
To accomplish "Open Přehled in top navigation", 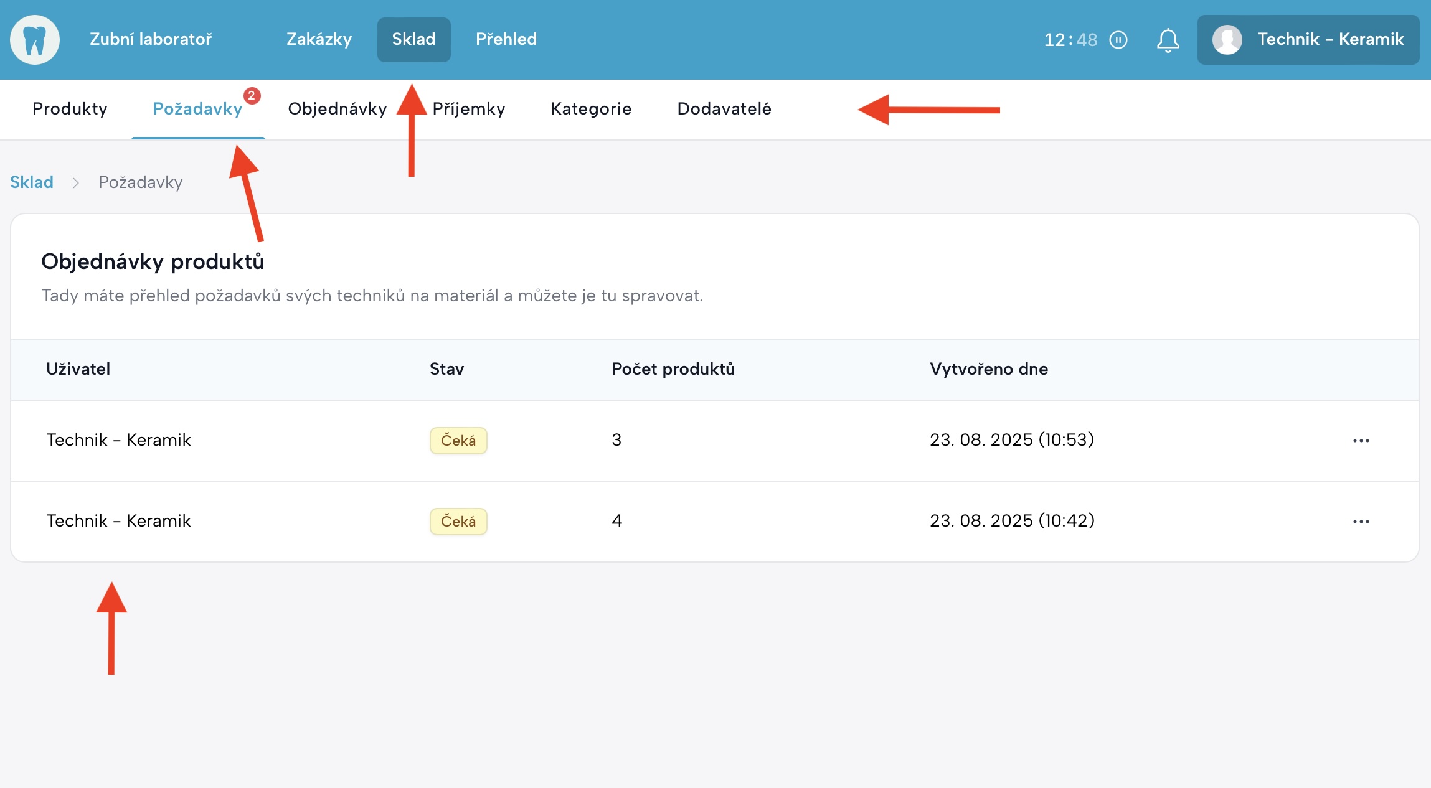I will [x=506, y=39].
